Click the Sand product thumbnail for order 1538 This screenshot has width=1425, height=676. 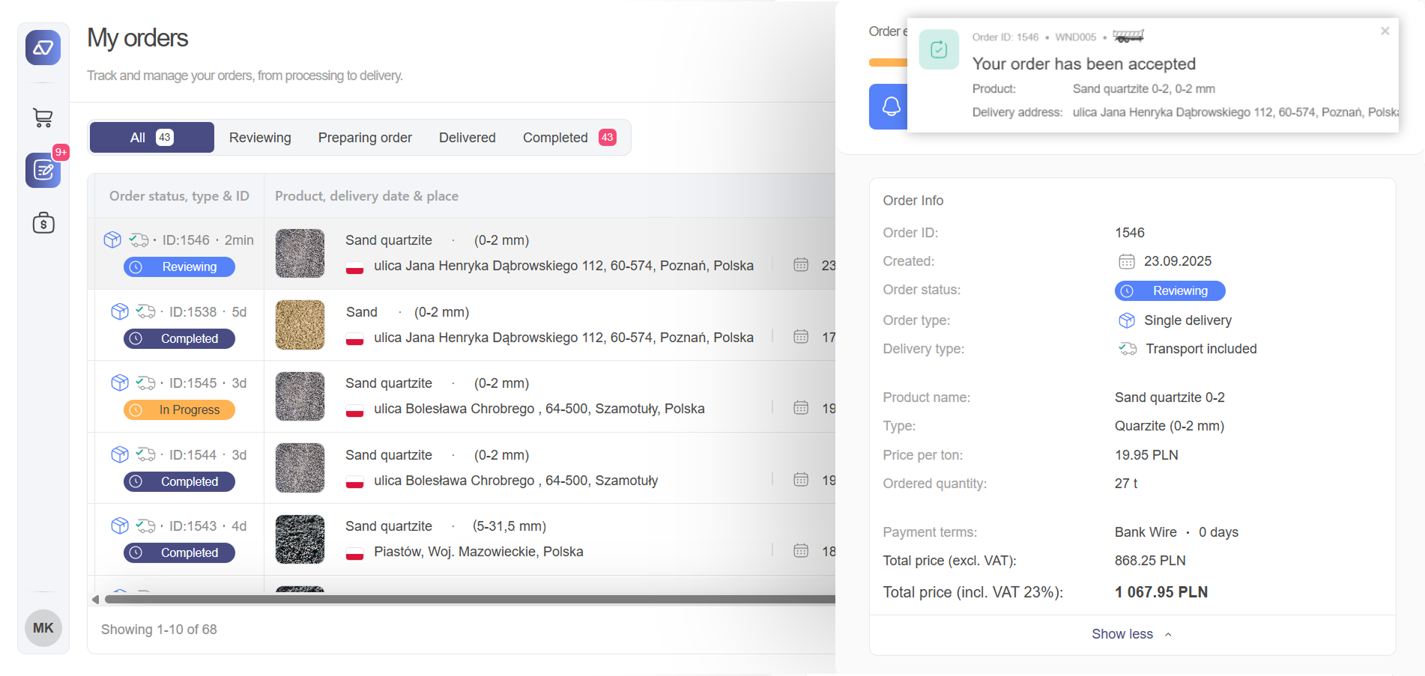click(x=300, y=325)
